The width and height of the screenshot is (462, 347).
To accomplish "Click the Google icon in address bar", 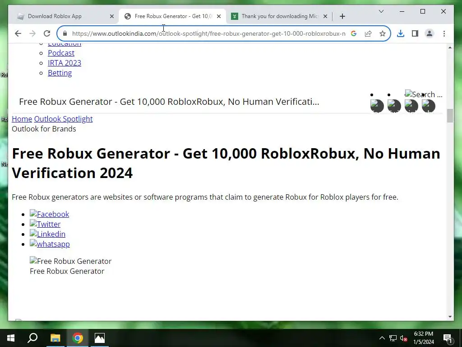I will (354, 33).
